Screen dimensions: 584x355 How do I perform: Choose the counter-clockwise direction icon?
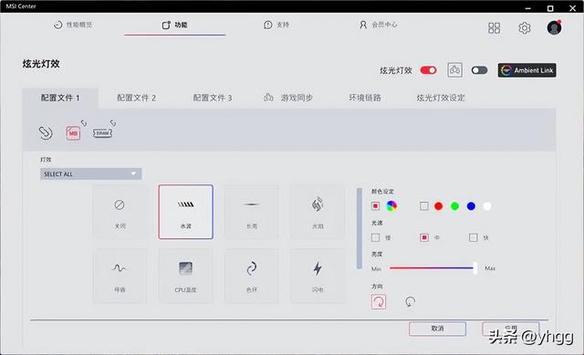tap(410, 302)
